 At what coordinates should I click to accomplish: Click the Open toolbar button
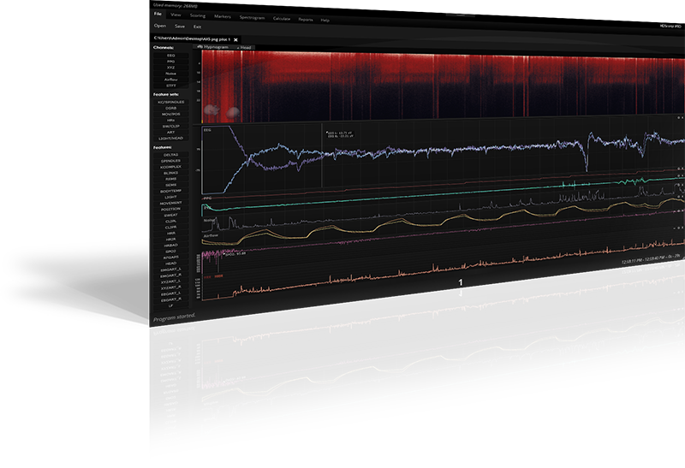click(x=160, y=27)
